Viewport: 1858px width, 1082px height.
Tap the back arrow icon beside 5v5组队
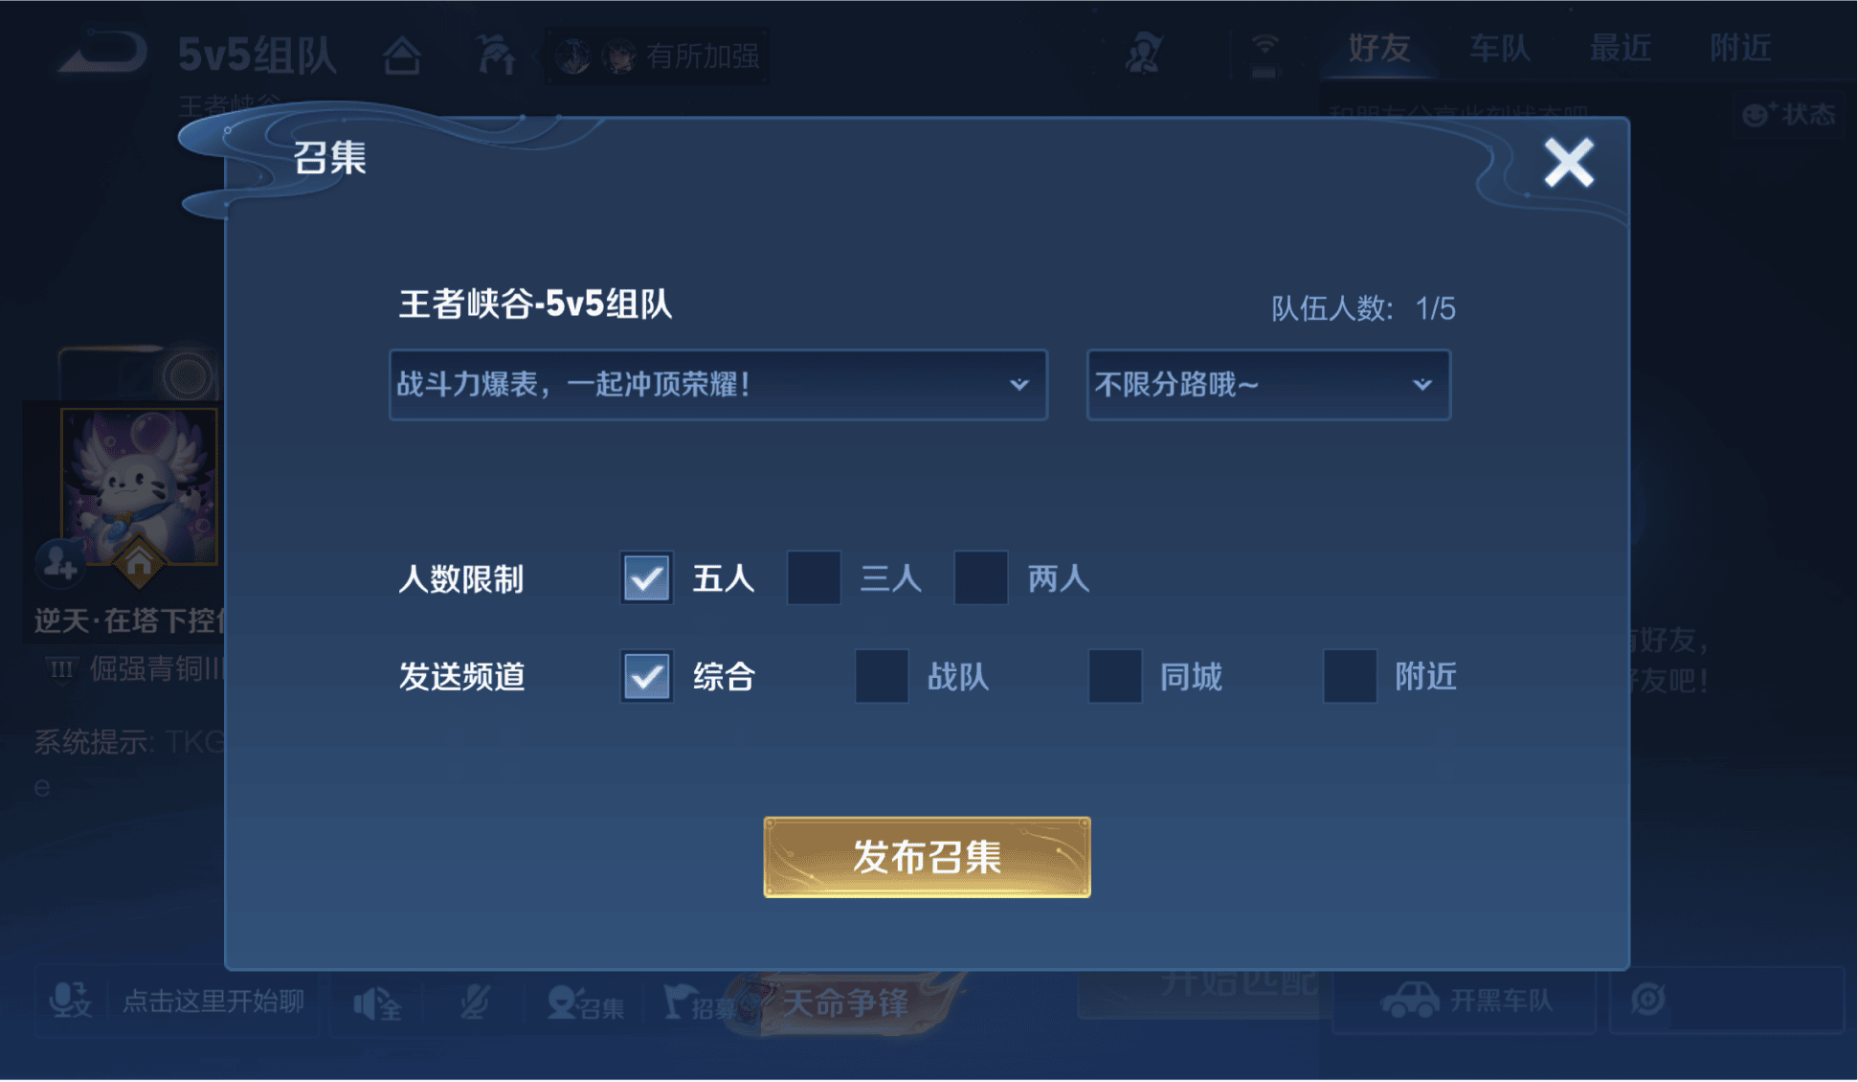pos(103,52)
